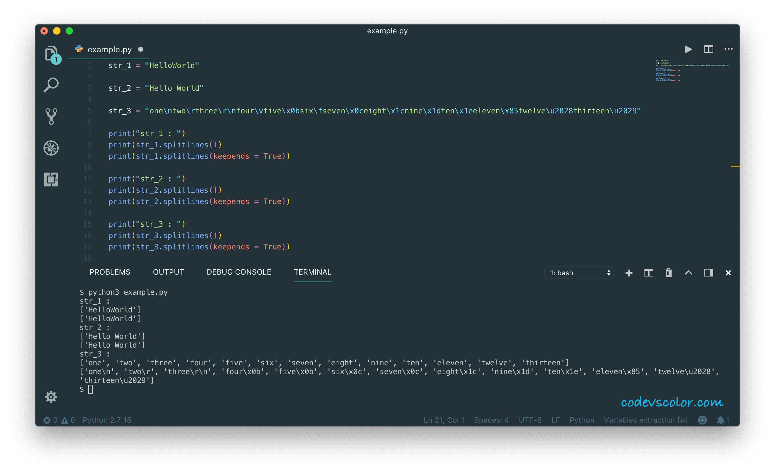Toggle the panel layout position icon
Image resolution: width=775 pixels, height=473 pixels.
(x=708, y=273)
